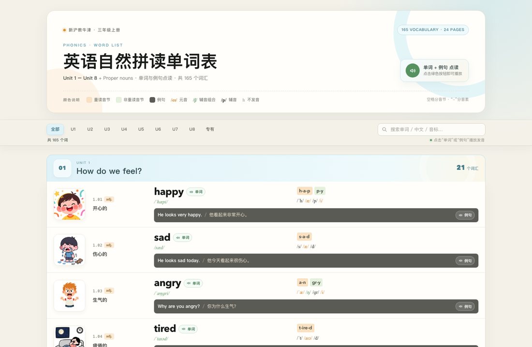Click the green speaker play button
Screen dimensions: 532x347
tap(413, 71)
